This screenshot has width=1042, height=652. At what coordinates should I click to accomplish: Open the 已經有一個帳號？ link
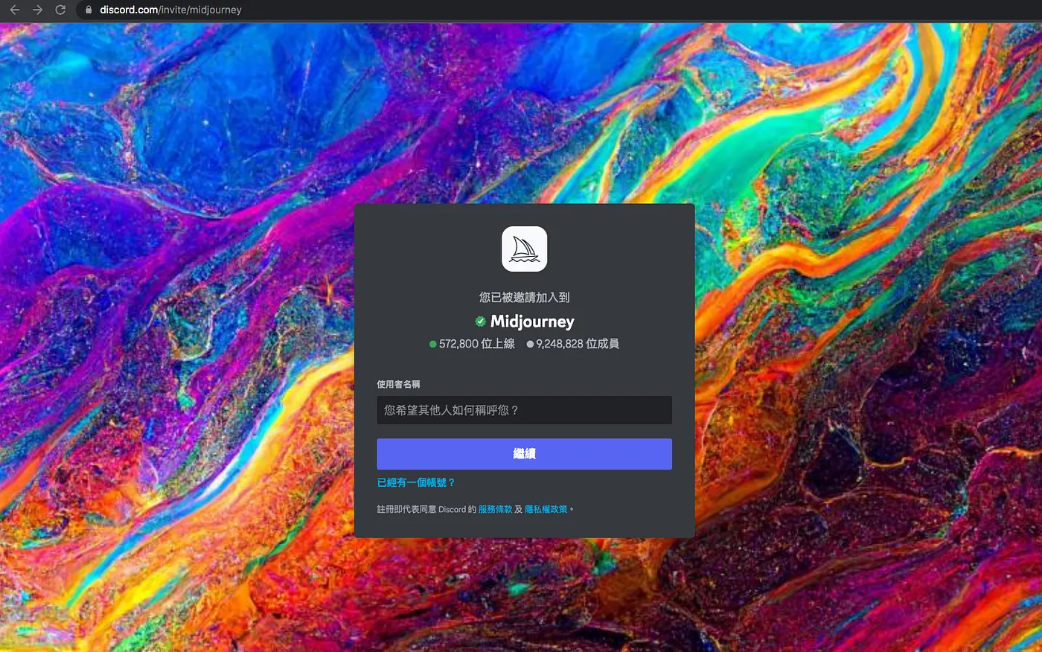point(416,482)
